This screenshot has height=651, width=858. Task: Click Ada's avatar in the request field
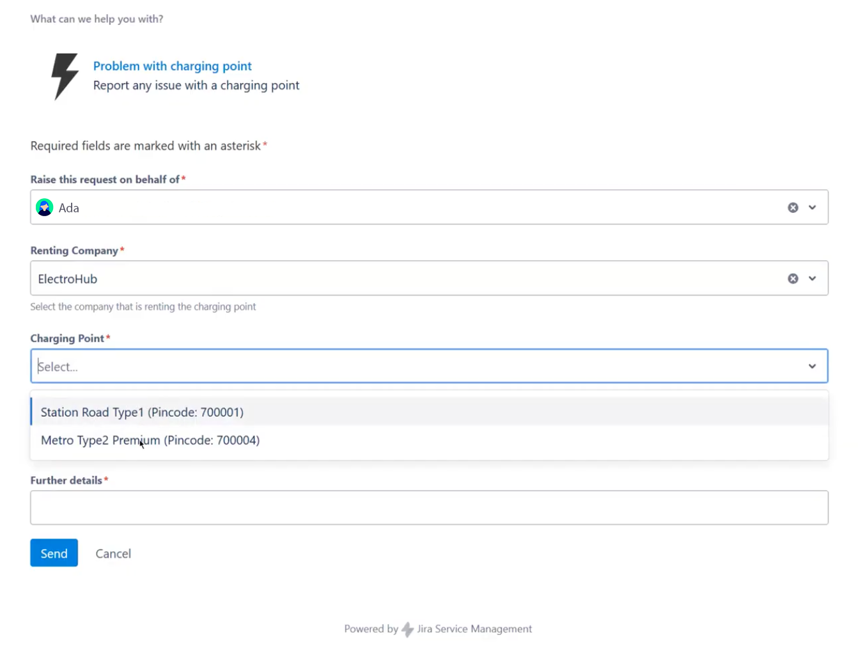(x=44, y=207)
